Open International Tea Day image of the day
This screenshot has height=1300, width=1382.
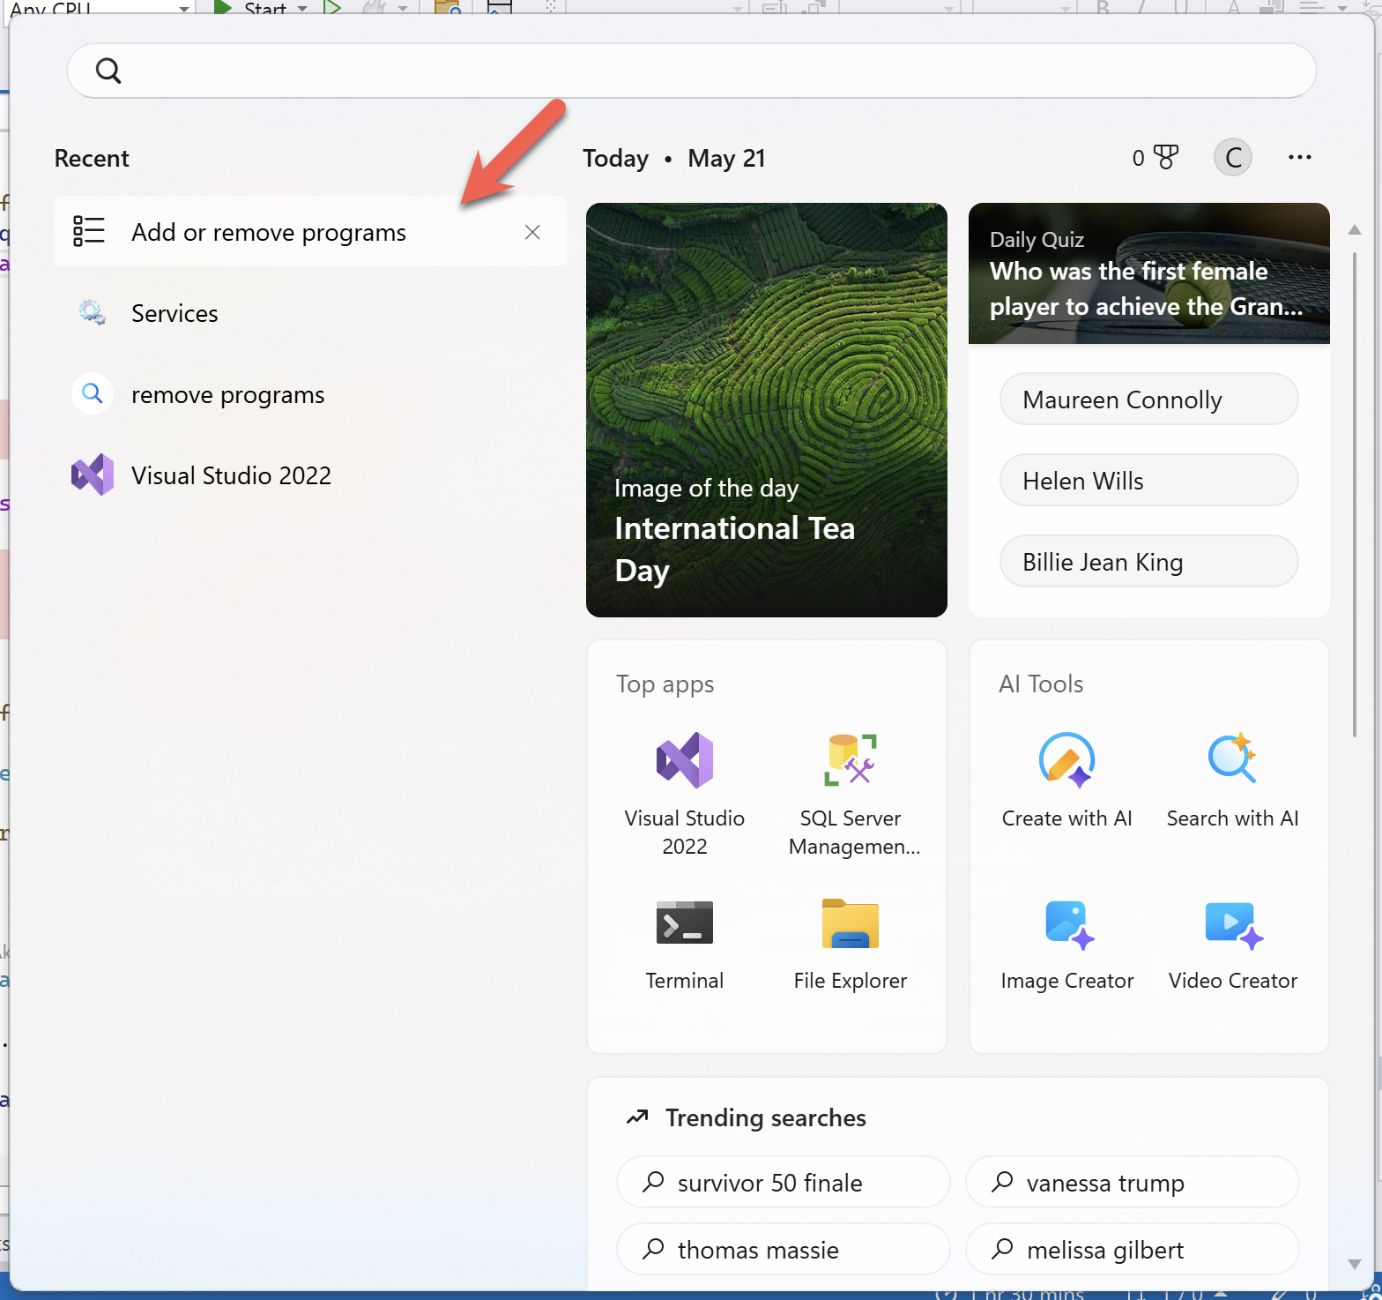pyautogui.click(x=767, y=410)
